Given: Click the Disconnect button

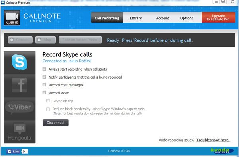Looking at the screenshot, I should [55, 123].
